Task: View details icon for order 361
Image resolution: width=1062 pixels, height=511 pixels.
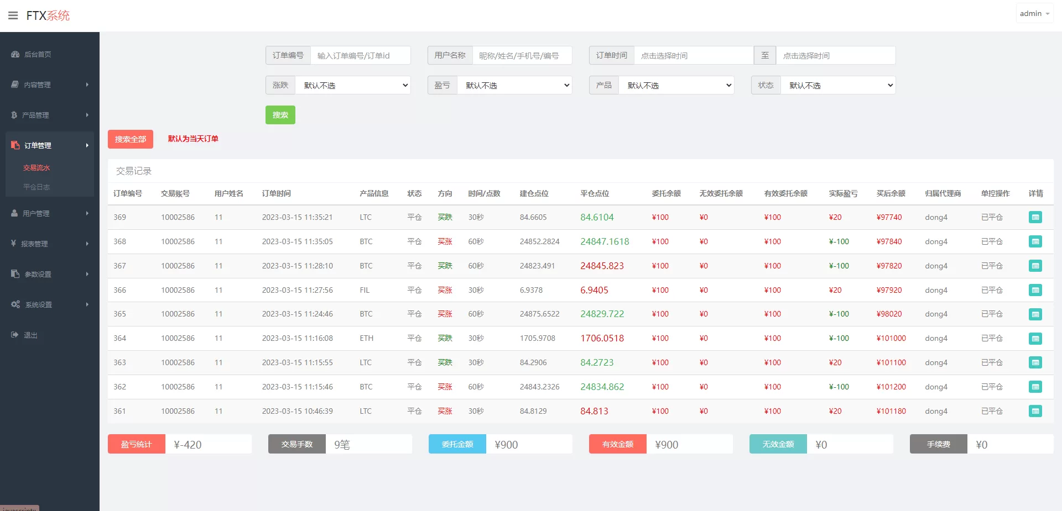Action: point(1035,411)
